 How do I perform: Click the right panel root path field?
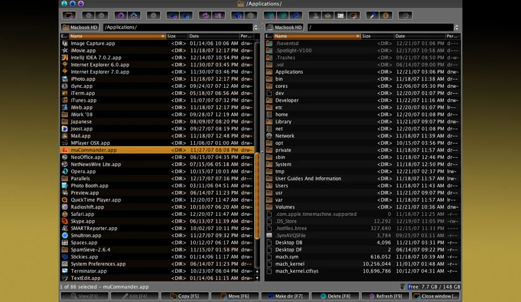(380, 27)
